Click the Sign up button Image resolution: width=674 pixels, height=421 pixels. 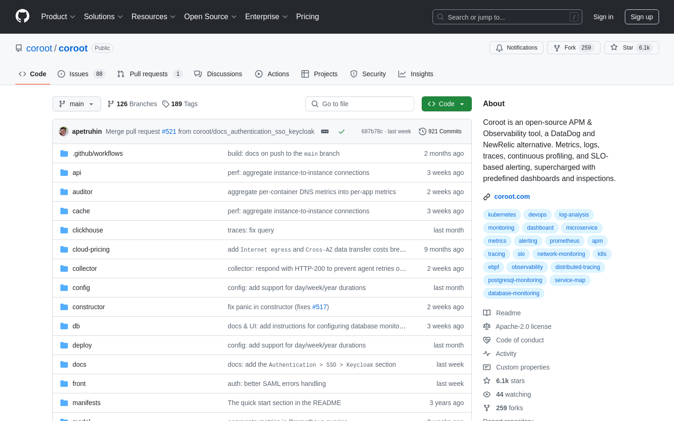642,17
